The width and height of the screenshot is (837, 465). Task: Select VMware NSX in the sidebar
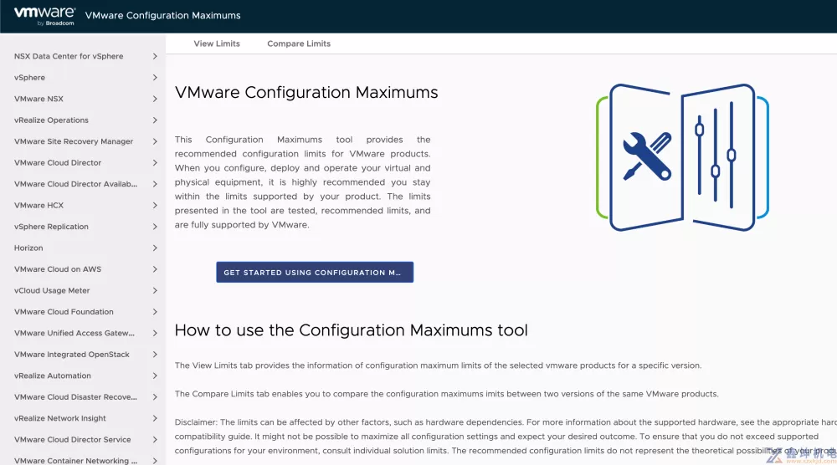39,99
